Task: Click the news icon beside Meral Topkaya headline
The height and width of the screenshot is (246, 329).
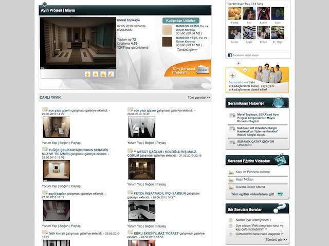Action: coord(232,115)
